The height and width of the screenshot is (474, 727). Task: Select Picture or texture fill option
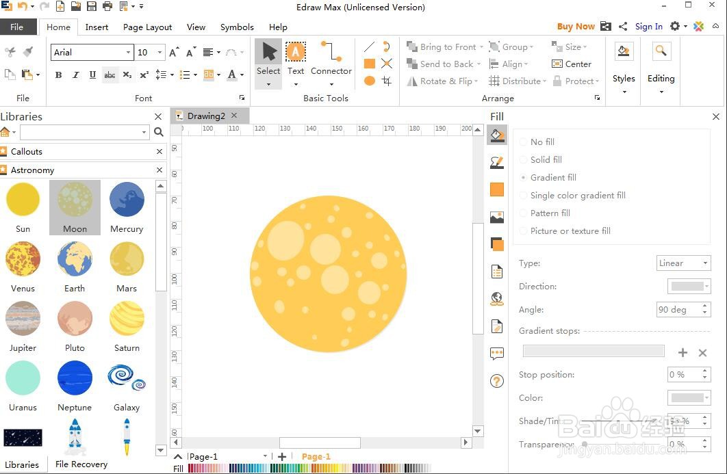(565, 231)
